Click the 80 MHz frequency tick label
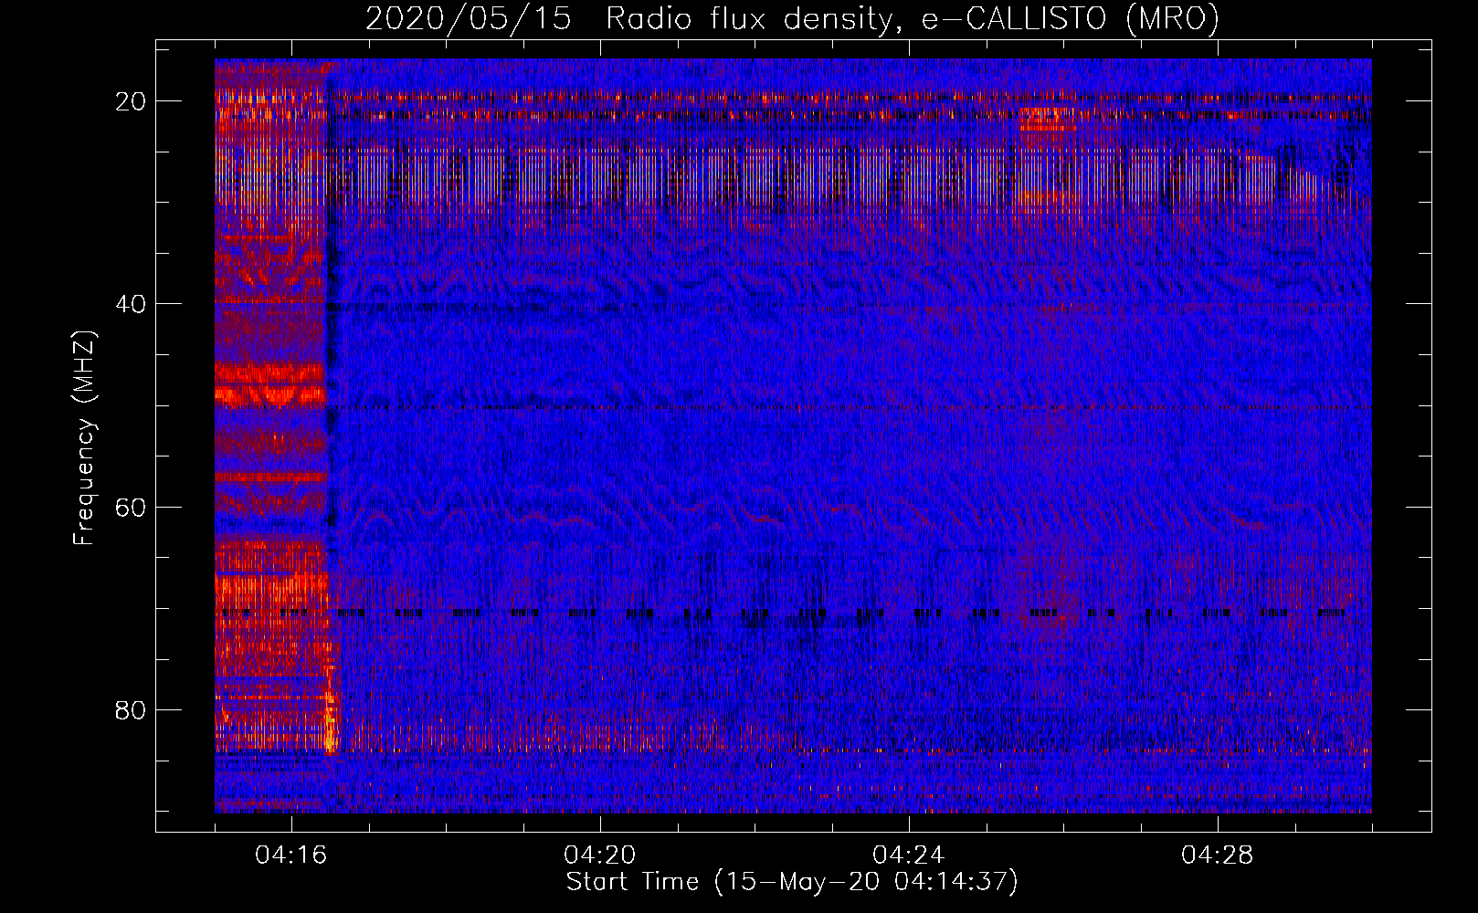This screenshot has width=1478, height=913. (x=132, y=709)
